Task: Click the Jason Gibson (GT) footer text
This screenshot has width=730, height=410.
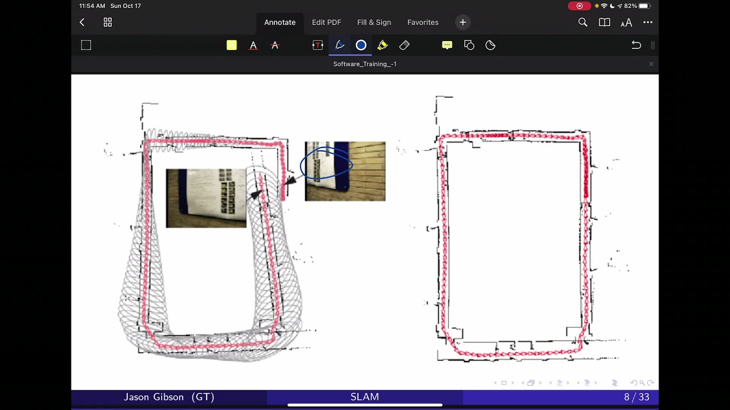Action: click(x=169, y=397)
